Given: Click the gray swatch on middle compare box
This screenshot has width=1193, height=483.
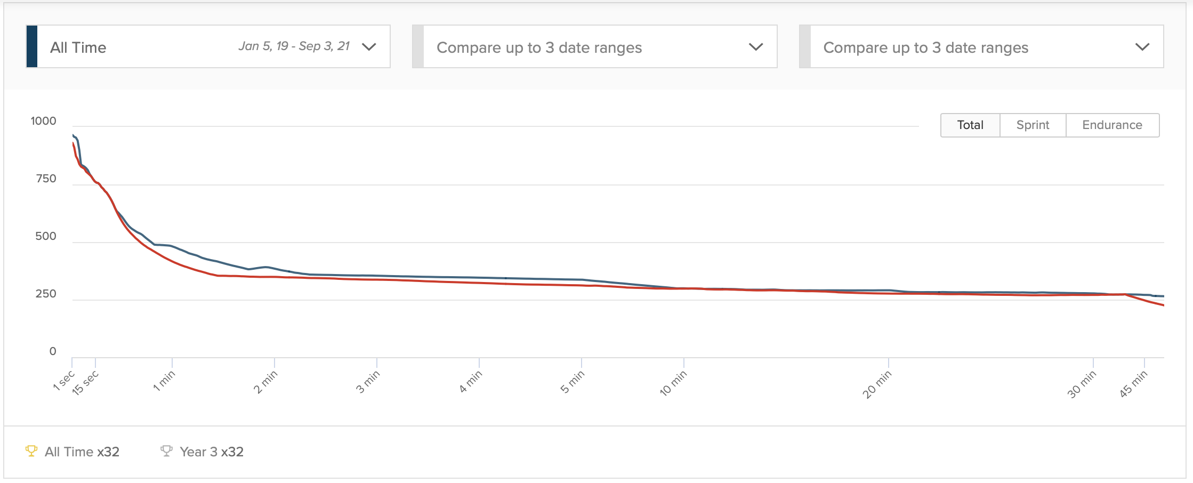Looking at the screenshot, I should 418,47.
